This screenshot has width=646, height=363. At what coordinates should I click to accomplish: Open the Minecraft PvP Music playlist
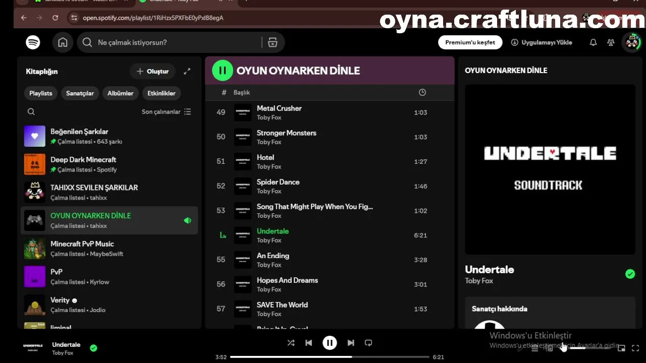coord(110,249)
